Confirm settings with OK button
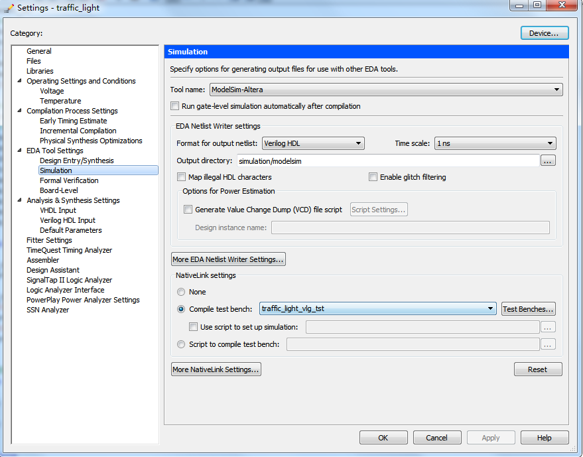Screen dimensions: 583x457 (383, 438)
